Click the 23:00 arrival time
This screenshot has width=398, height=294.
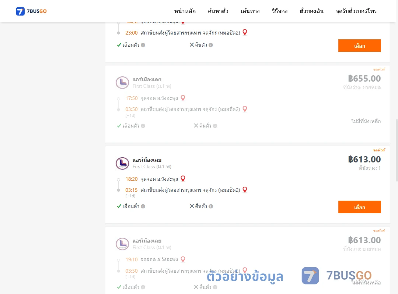click(132, 33)
